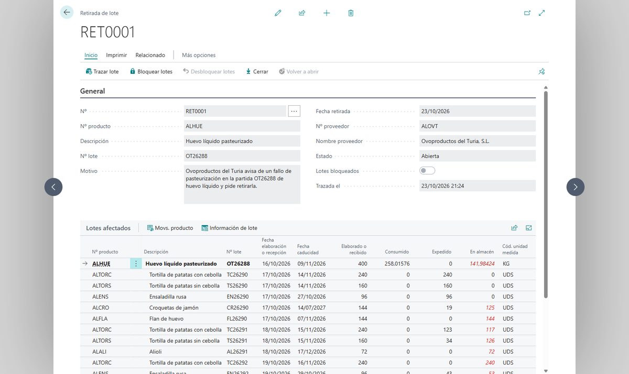Viewport: 629px width, 374px height.
Task: Toggle the Lotes bloqueados switch
Action: [427, 171]
